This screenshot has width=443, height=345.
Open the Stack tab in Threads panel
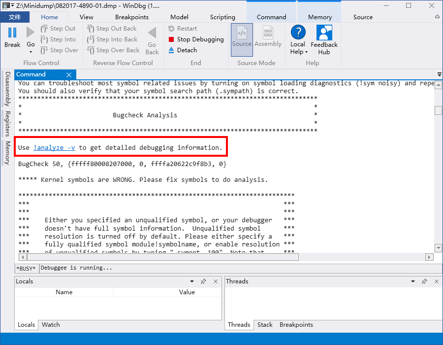click(x=265, y=325)
